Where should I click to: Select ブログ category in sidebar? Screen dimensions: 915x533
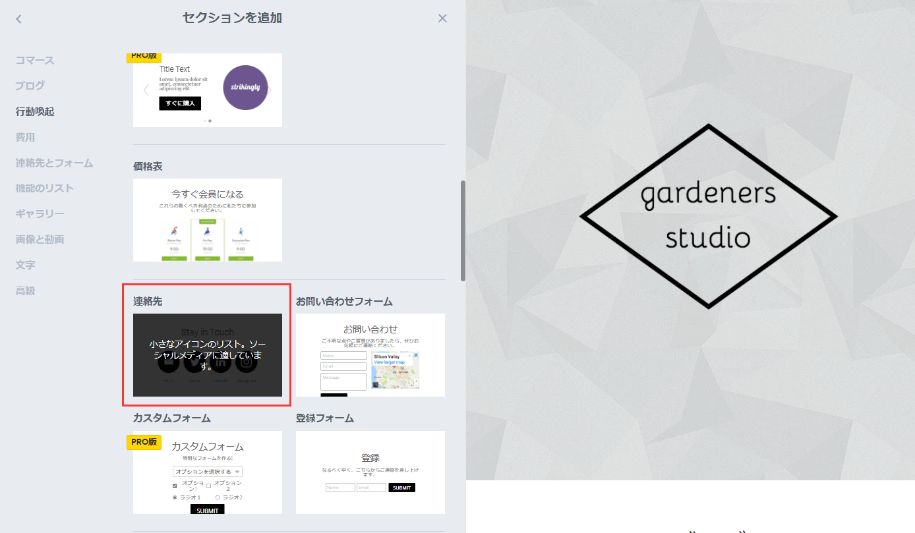30,85
